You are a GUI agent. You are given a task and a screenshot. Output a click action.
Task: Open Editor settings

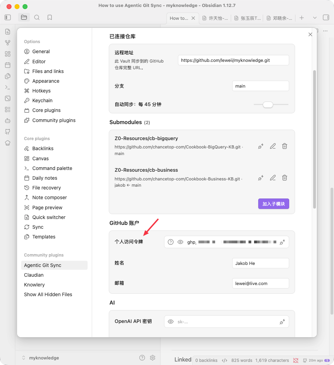pos(54,62)
